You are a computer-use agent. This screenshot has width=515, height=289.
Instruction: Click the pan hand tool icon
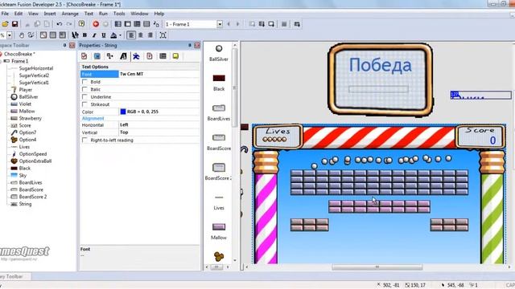22,35
